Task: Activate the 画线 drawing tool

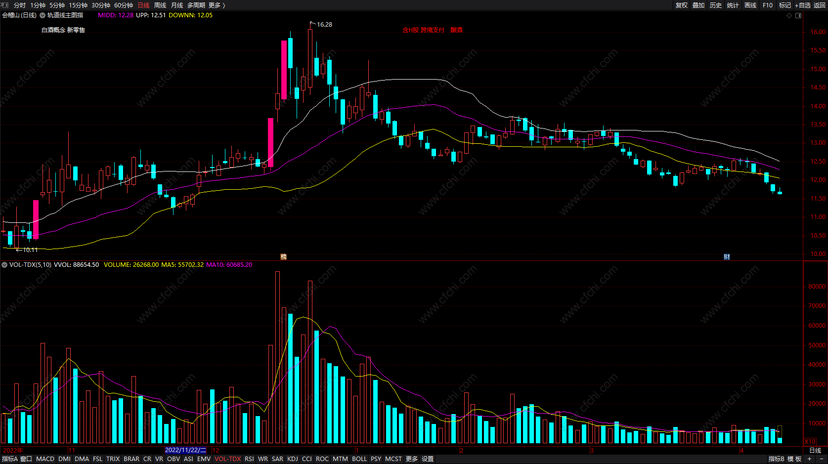Action: [750, 5]
